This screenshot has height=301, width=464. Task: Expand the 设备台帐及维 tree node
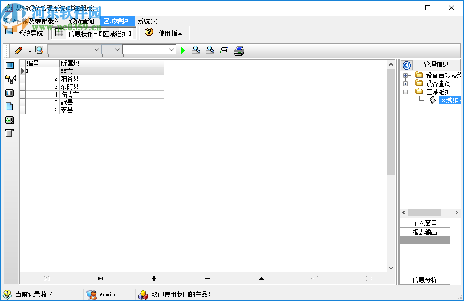(405, 75)
